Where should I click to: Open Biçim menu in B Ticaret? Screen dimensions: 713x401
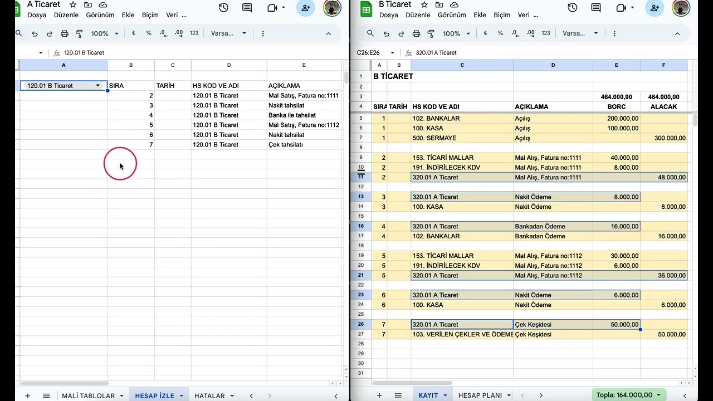point(502,15)
